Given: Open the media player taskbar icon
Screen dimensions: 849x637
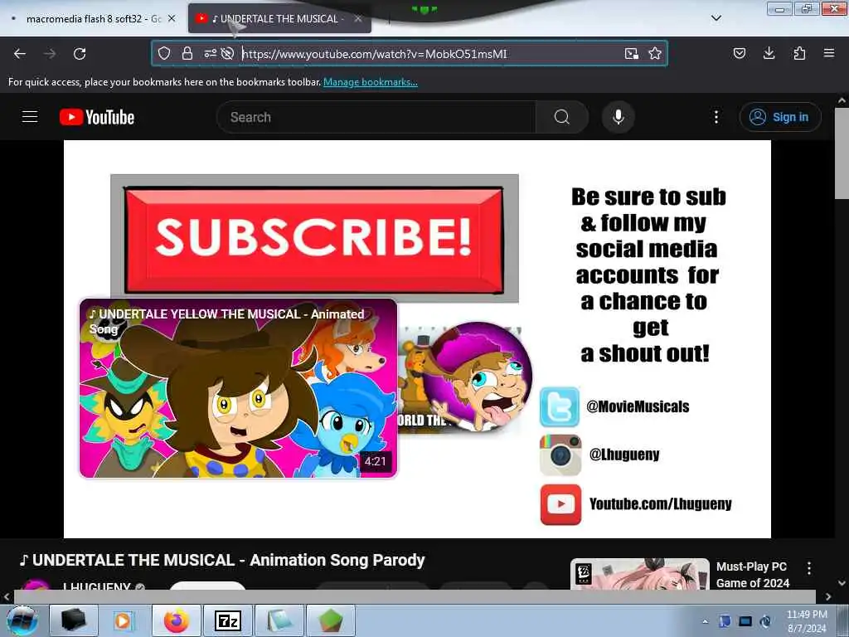Looking at the screenshot, I should tap(123, 620).
